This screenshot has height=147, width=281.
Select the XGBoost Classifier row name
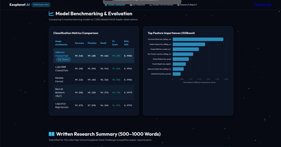62,54
